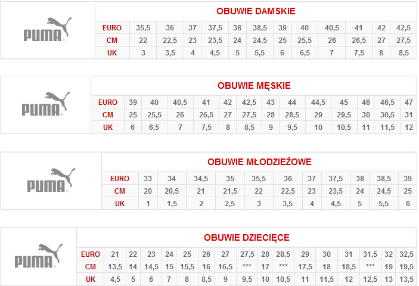Select EURO size 42,5 in Obuwie Damskie
419x286 pixels.
pos(403,28)
